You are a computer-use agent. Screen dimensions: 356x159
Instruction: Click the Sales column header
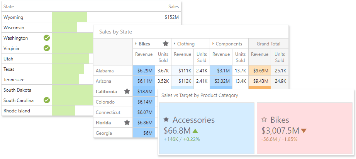coord(173,7)
